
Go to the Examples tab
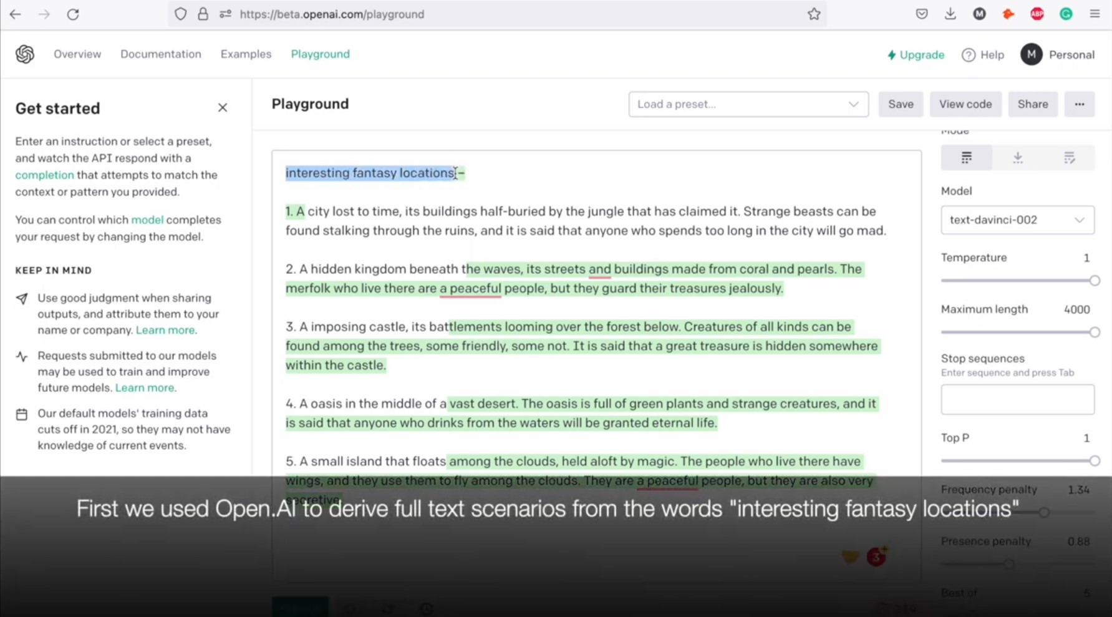[246, 54]
